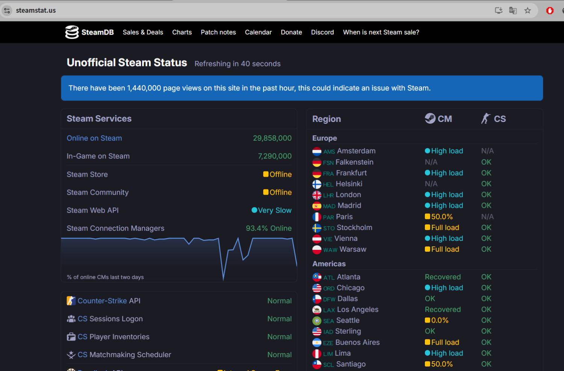The height and width of the screenshot is (371, 564).
Task: Open the Online on Steam link
Action: (94, 138)
